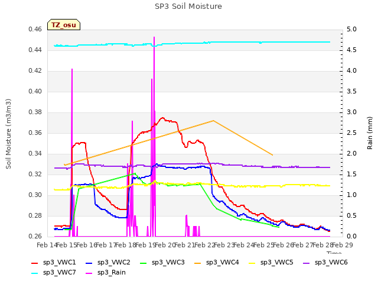The image size is (378, 284).
Task: Click the tallest magenta rain spike peak
Action: pos(154,37)
